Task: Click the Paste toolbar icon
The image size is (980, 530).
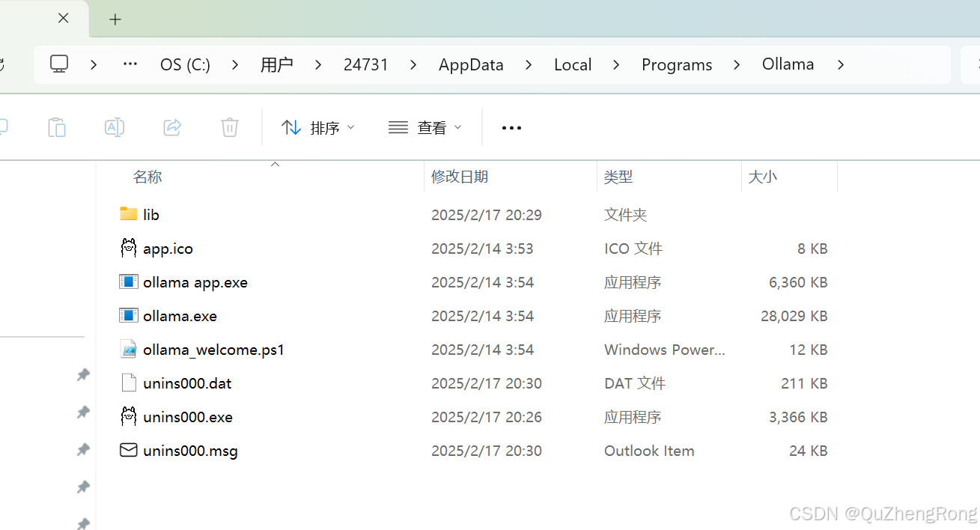Action: (x=57, y=127)
